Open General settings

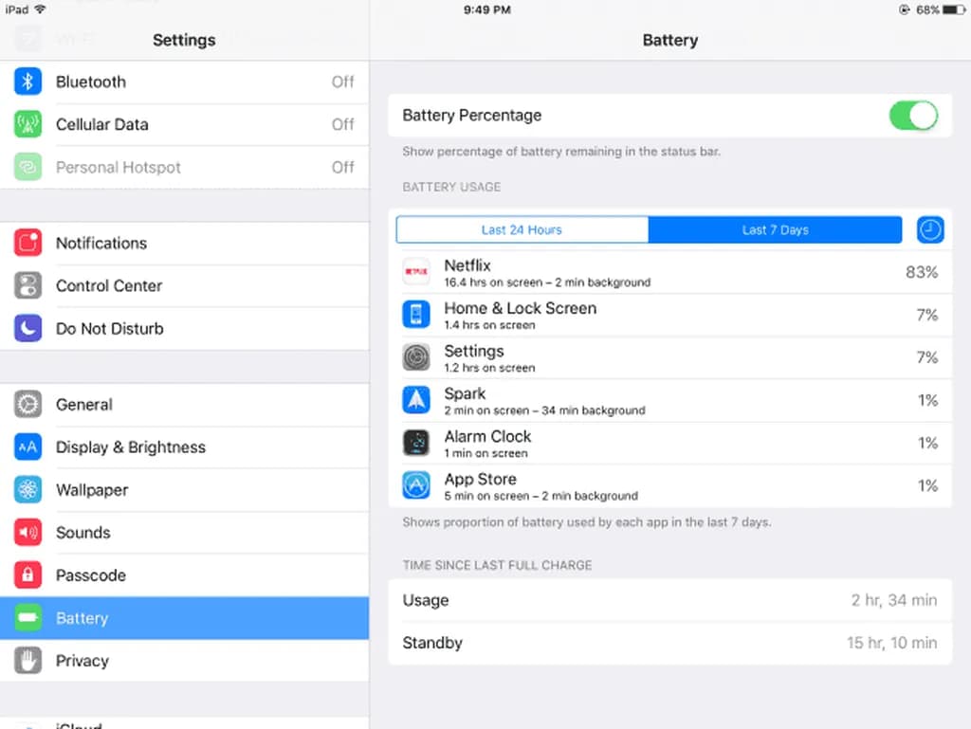coord(185,405)
